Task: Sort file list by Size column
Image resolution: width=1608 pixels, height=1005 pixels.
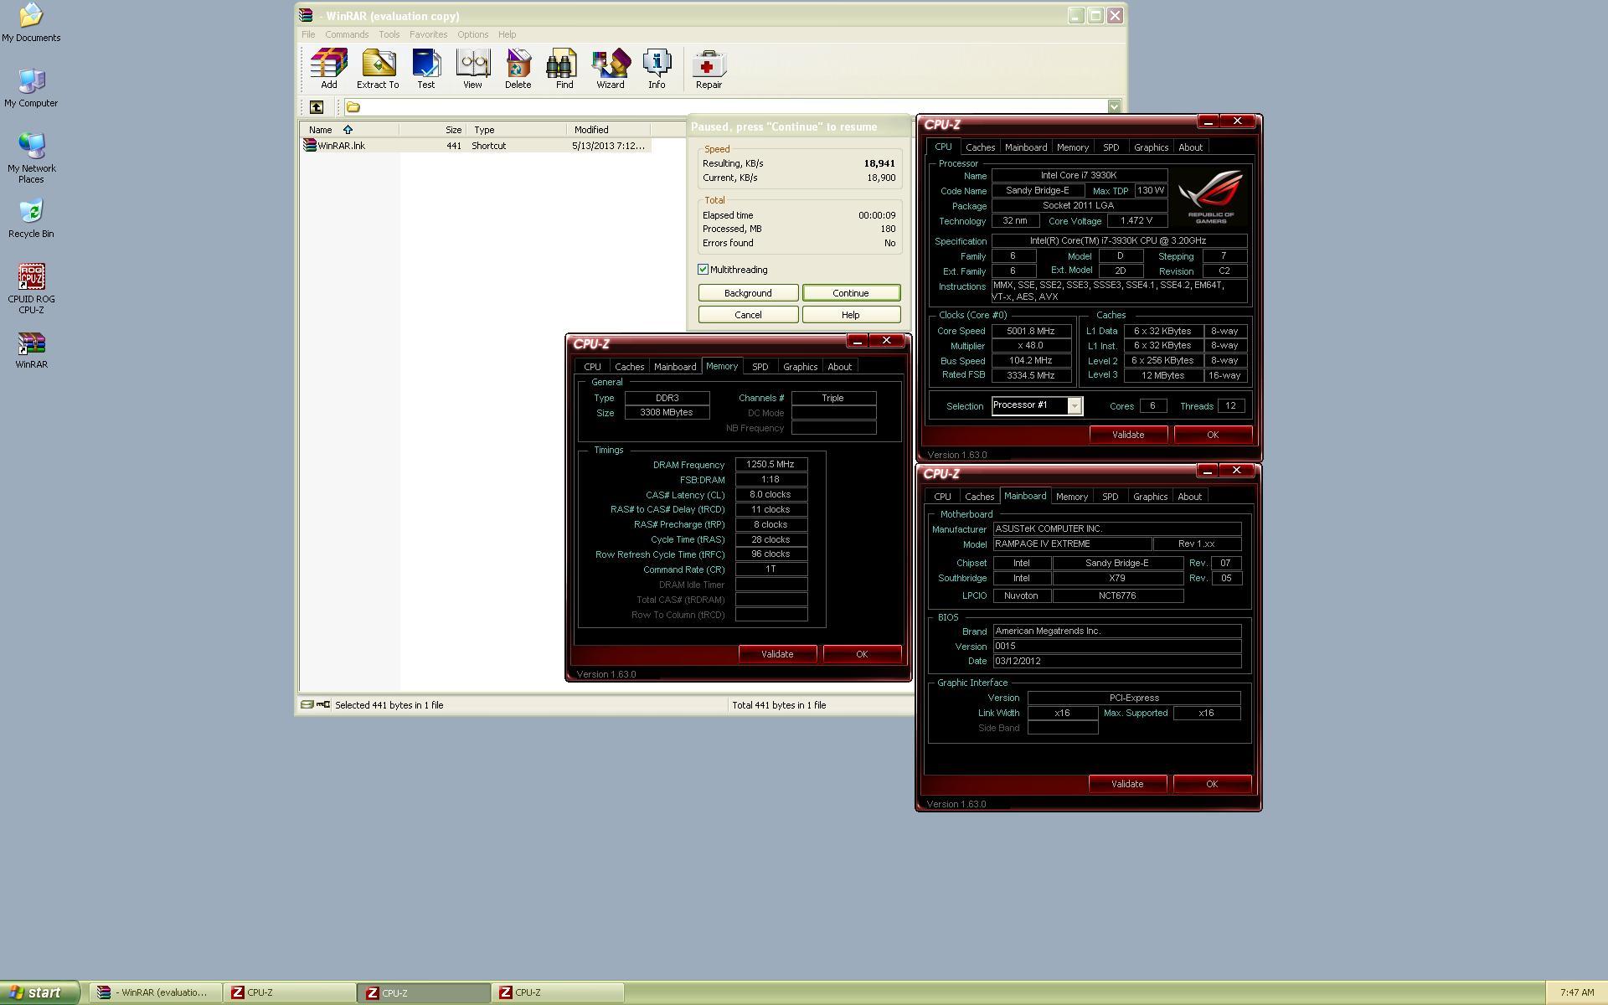Action: pyautogui.click(x=432, y=130)
